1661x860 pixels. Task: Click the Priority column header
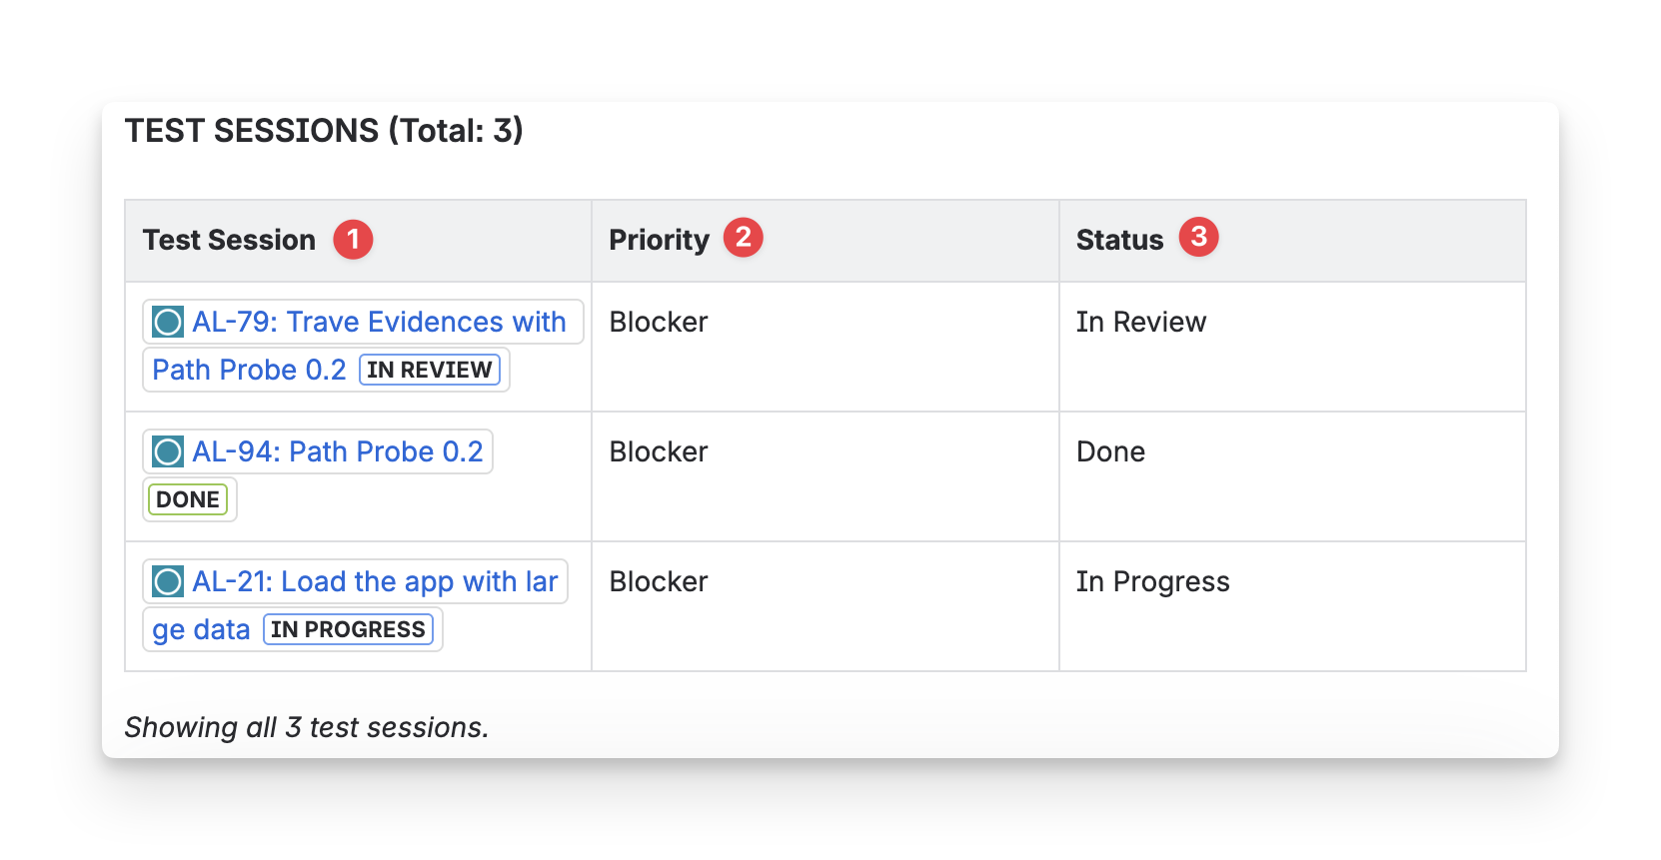[x=659, y=240]
